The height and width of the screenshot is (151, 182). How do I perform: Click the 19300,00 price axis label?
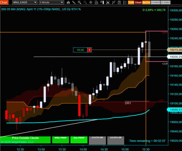coord(176,10)
